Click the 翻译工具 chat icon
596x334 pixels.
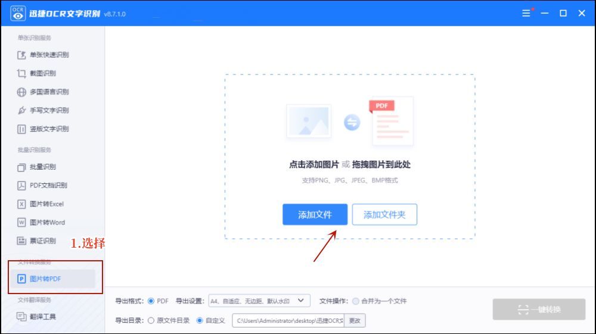tap(21, 317)
